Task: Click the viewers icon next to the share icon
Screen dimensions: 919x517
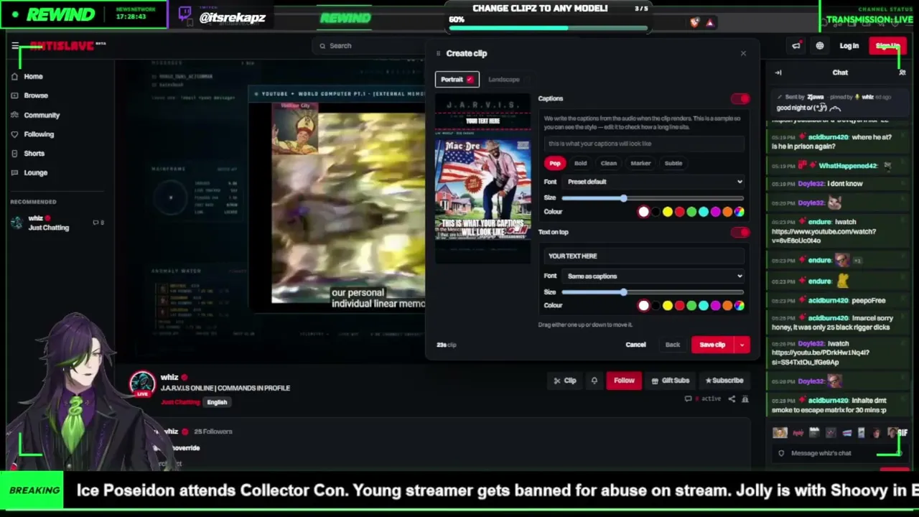Action: tap(745, 399)
